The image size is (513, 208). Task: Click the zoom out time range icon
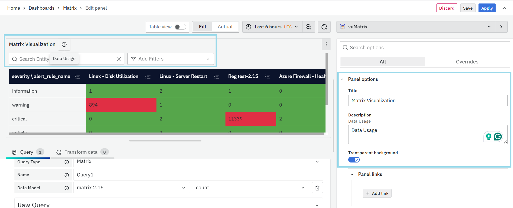[x=308, y=27]
